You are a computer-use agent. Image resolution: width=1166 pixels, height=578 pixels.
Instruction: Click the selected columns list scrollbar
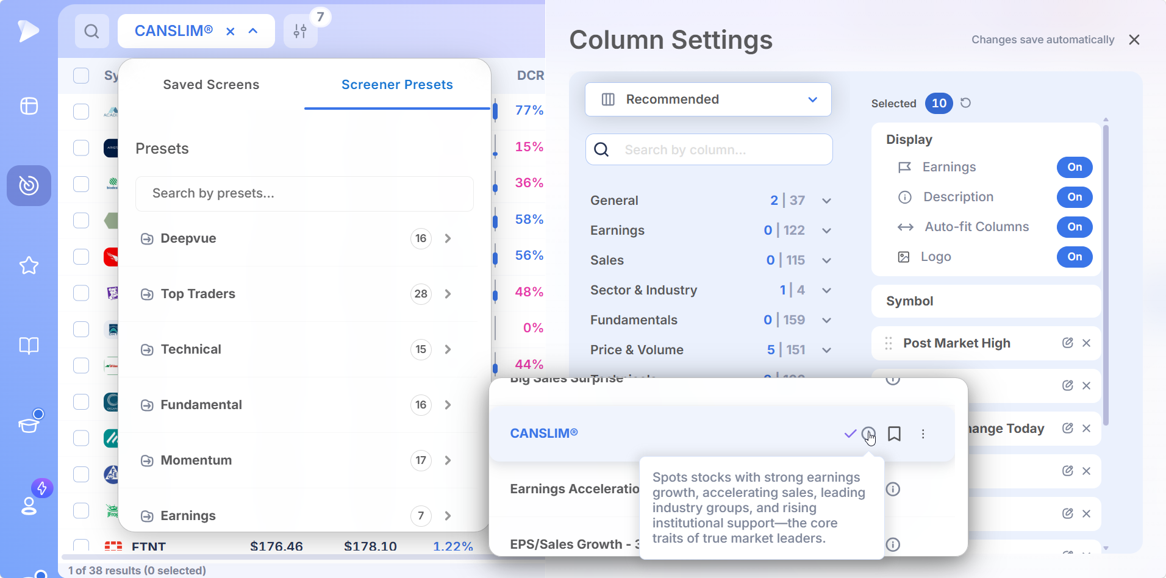click(x=1106, y=275)
